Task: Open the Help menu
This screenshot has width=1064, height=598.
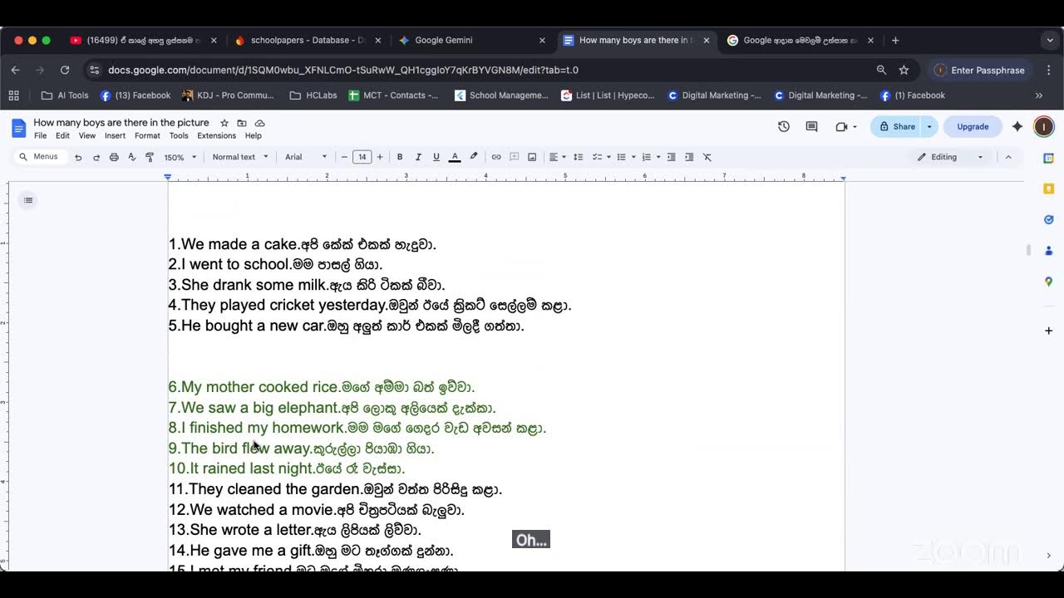Action: pyautogui.click(x=254, y=135)
